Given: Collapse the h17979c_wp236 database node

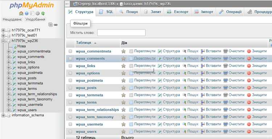Looking at the screenshot, I should tap(3, 41).
